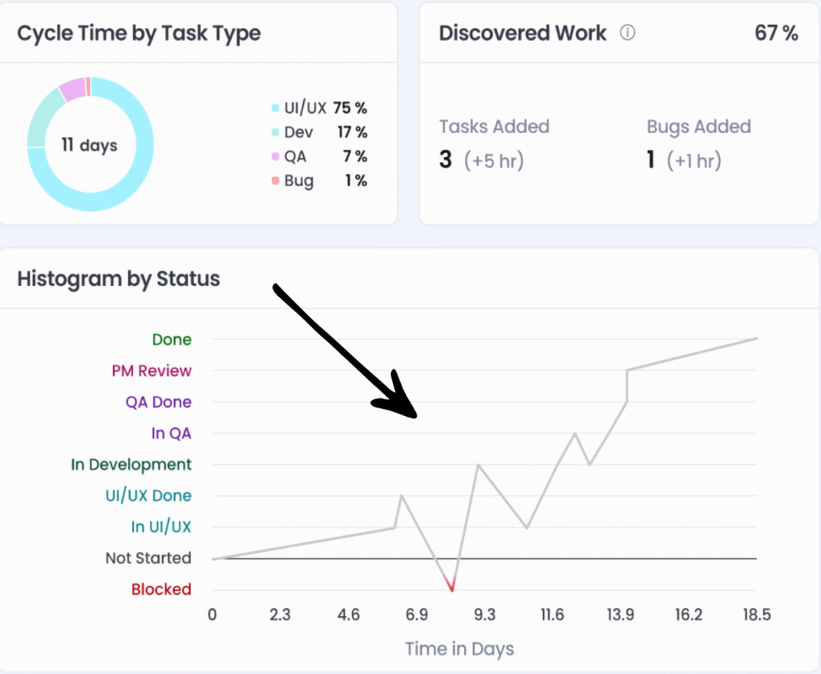The height and width of the screenshot is (674, 821).
Task: Select the Tasks Added count value
Action: pos(446,160)
